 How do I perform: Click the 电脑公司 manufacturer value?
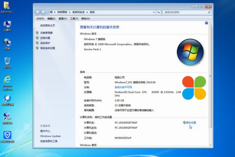[119, 77]
